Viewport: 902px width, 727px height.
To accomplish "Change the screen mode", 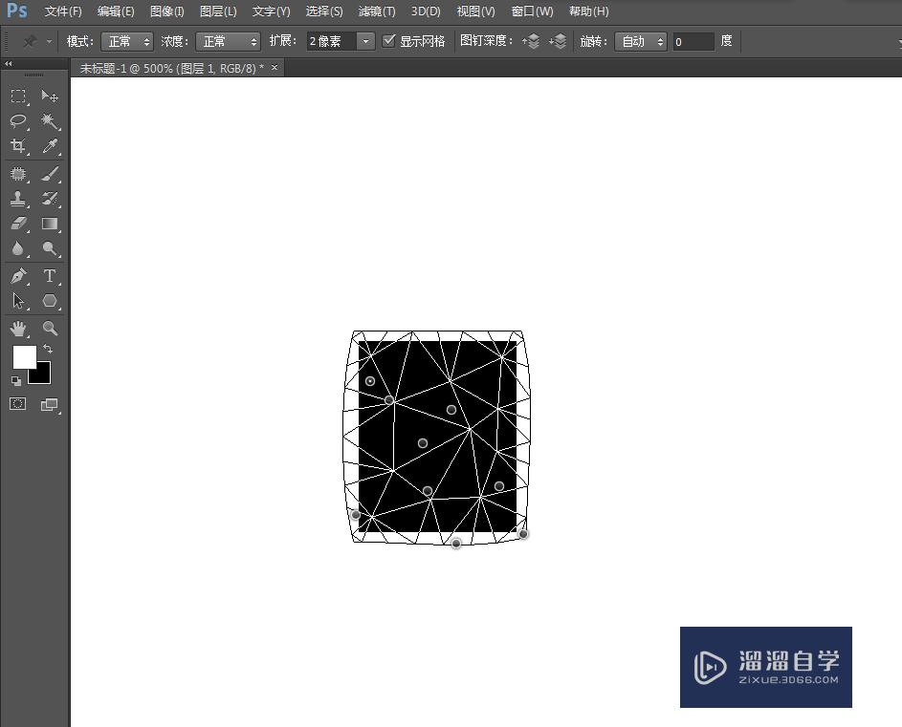I will point(50,405).
